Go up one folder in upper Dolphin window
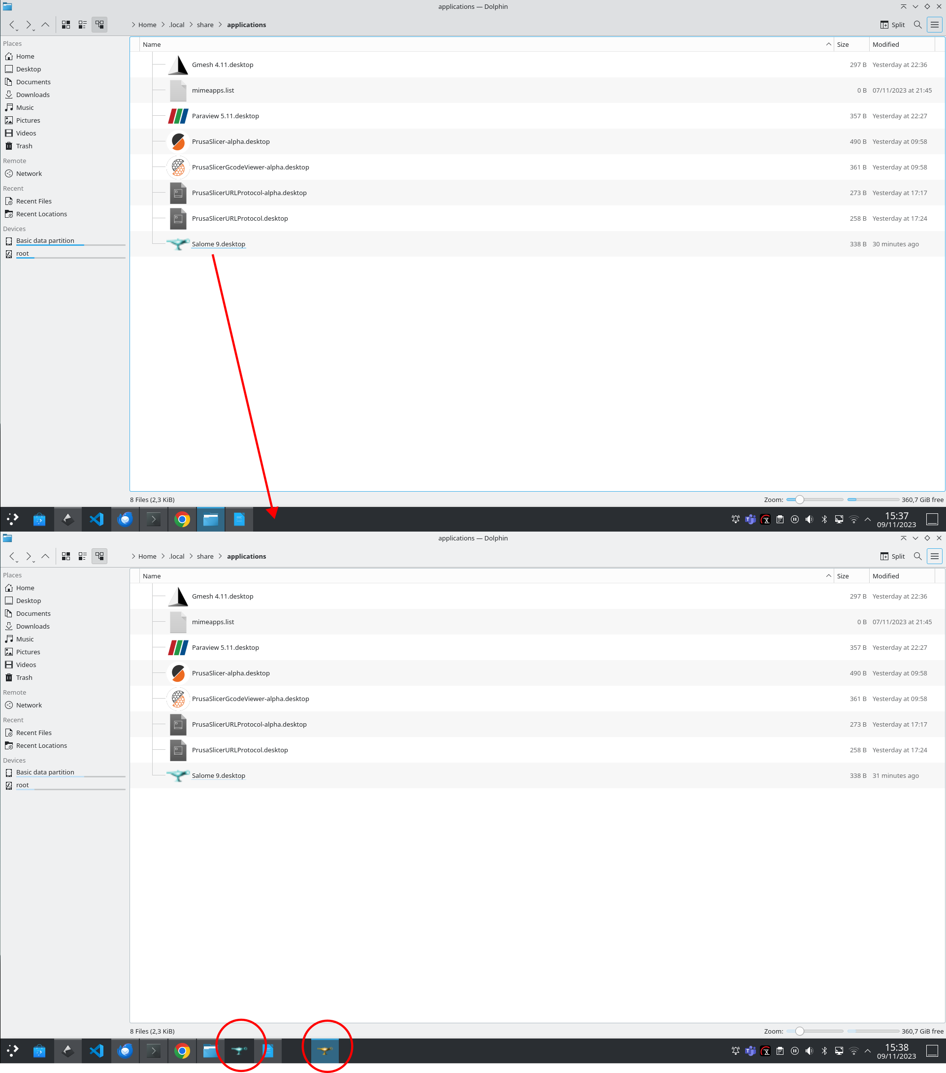The width and height of the screenshot is (946, 1073). pos(45,25)
